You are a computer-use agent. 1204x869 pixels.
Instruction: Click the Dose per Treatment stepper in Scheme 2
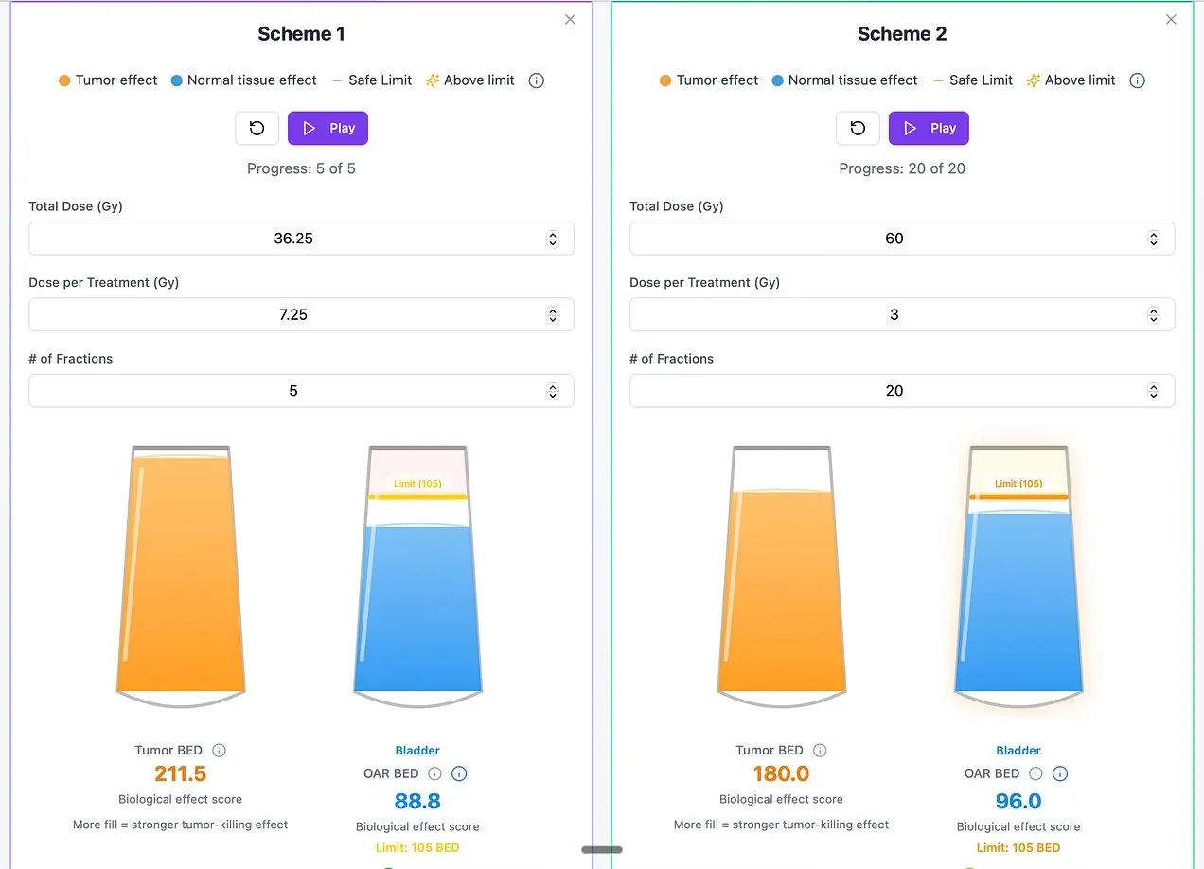point(1154,314)
